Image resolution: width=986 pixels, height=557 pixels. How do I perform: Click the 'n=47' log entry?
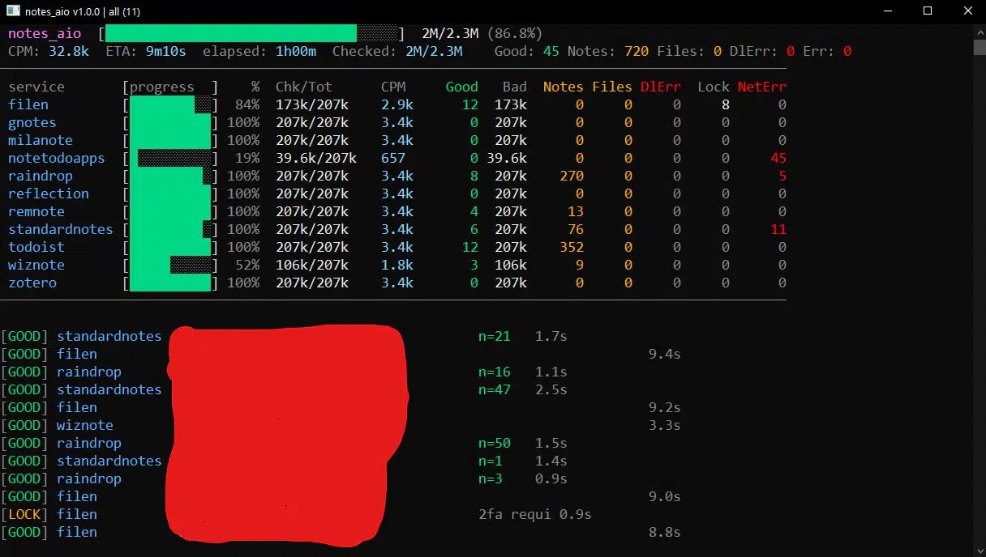[x=495, y=389]
